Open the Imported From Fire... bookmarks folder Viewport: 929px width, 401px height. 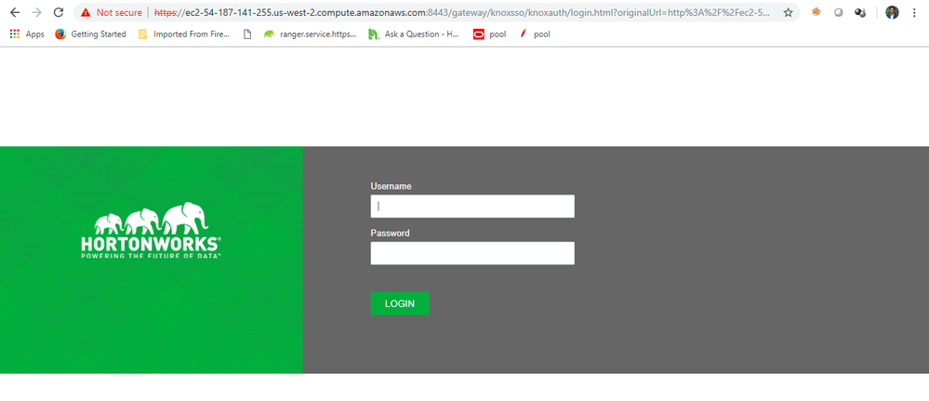coord(184,34)
